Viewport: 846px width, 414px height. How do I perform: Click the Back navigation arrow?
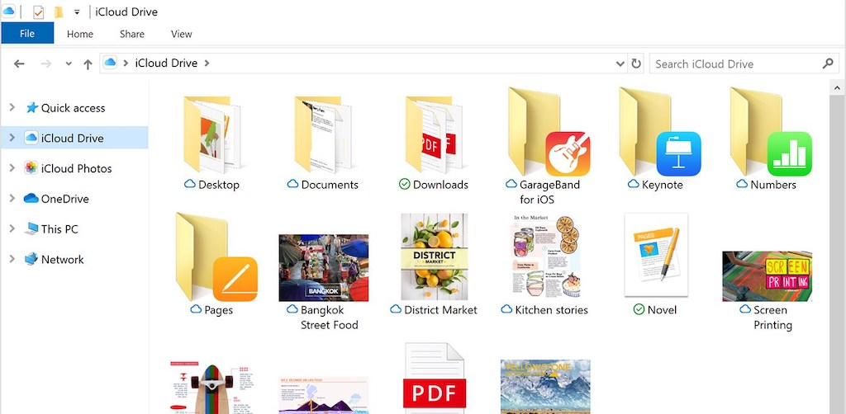point(20,64)
